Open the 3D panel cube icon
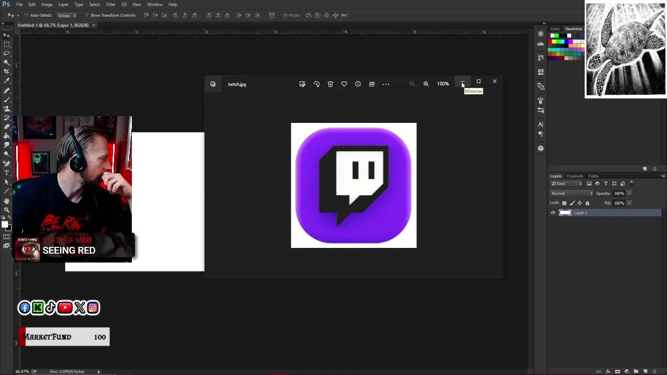The width and height of the screenshot is (667, 375). [x=540, y=148]
